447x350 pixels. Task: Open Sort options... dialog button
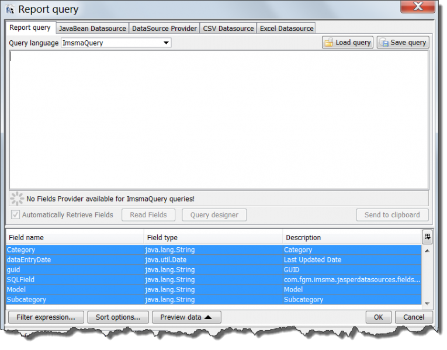pos(118,317)
